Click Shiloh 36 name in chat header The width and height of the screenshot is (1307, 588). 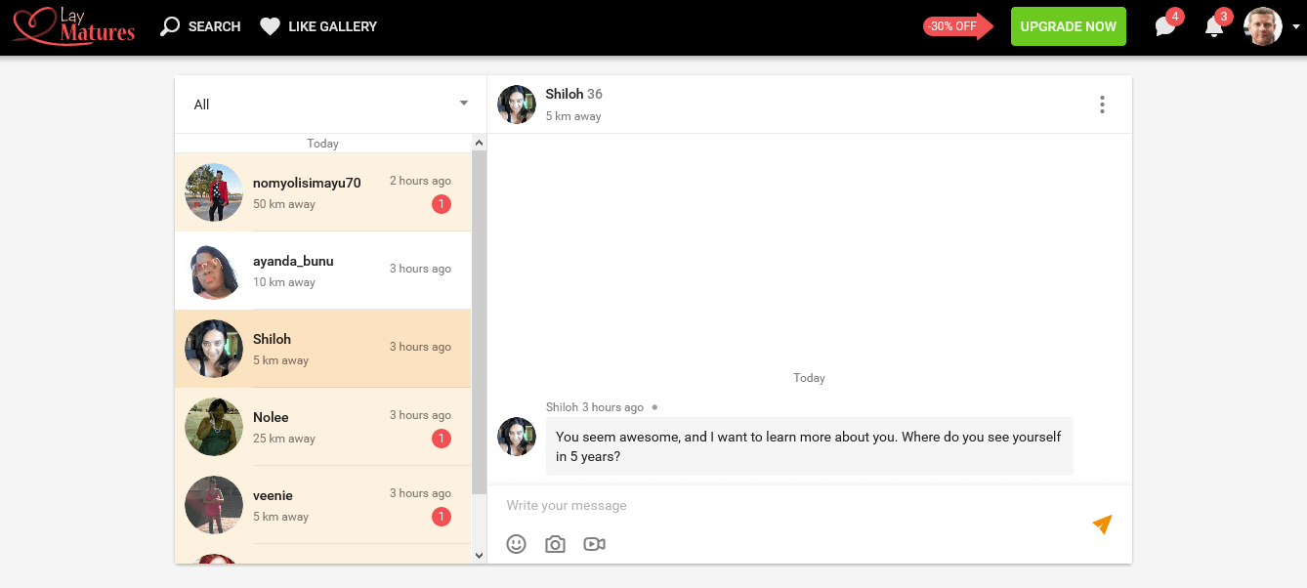click(x=573, y=94)
